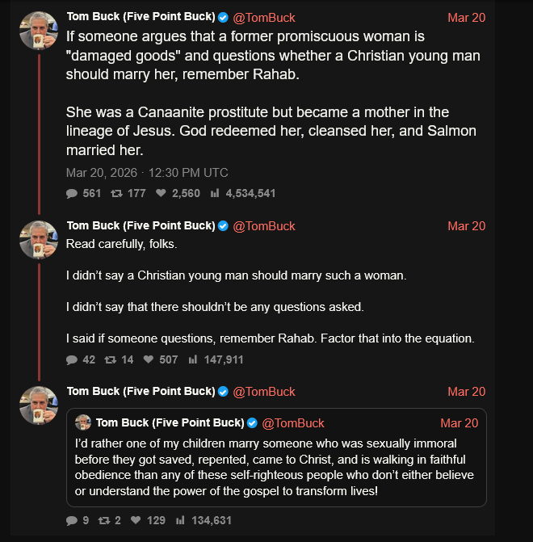Open analytics showing 134,631 views
This screenshot has height=542, width=533.
181,520
